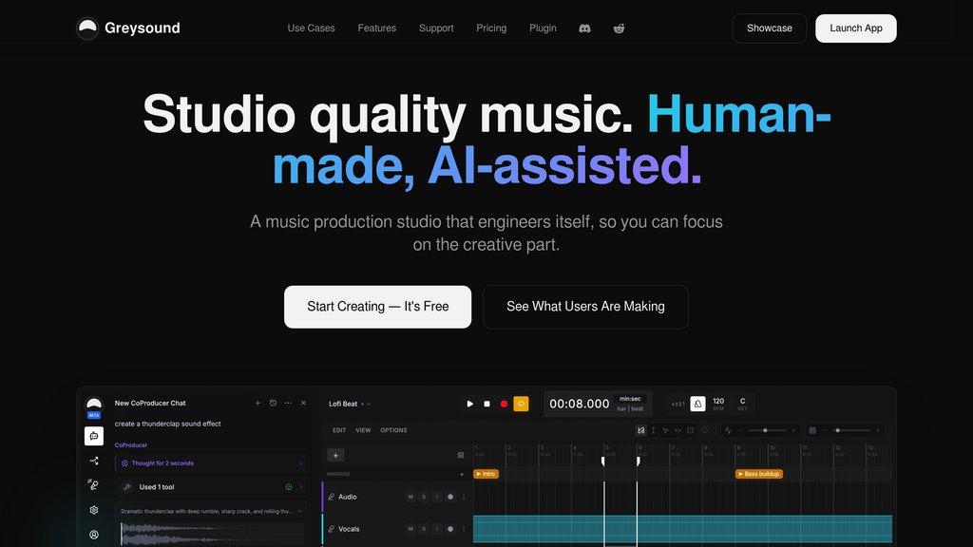Image resolution: width=973 pixels, height=547 pixels.
Task: Click the Launch App button
Action: click(x=856, y=28)
